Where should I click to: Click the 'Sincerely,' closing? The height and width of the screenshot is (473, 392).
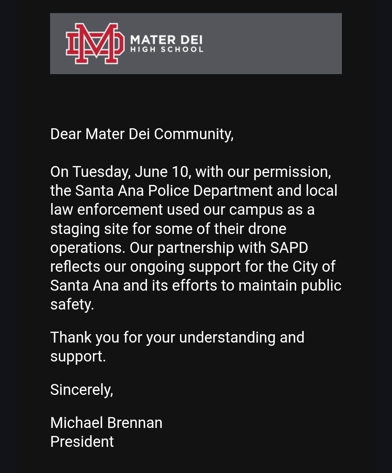point(82,390)
